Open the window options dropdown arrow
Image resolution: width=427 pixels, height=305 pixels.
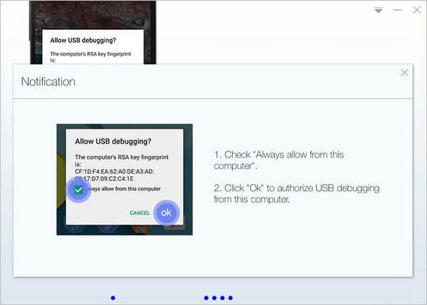(x=379, y=11)
